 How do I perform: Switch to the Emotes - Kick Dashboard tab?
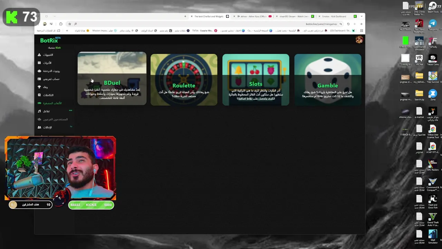[337, 16]
